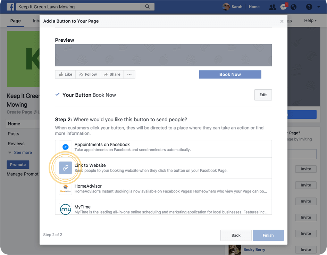Click Sarah's profile name
327x255 pixels.
tap(237, 7)
